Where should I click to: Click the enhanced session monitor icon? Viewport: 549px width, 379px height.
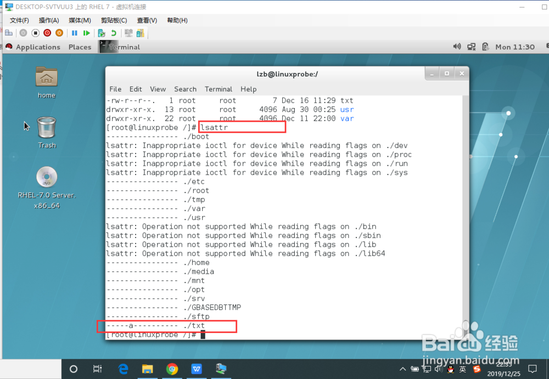click(128, 33)
